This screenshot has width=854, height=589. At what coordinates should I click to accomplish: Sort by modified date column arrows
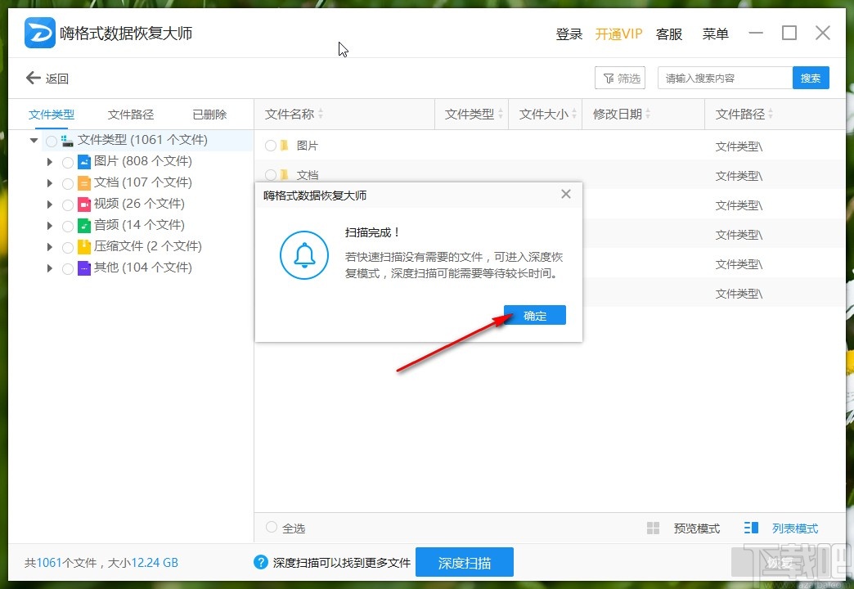[648, 114]
